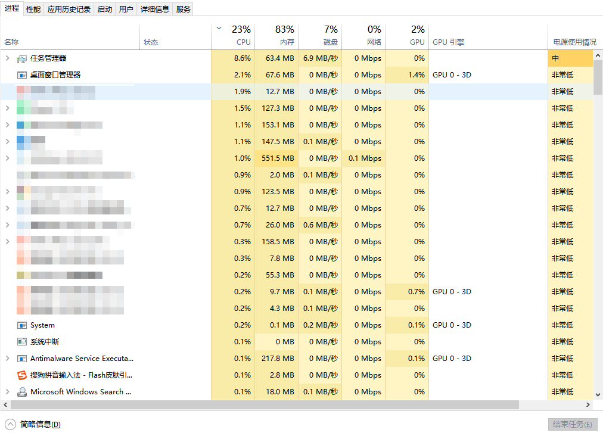Screen dimensions: 603x439
Task: Open the 详细信息 tab
Action: coord(155,9)
